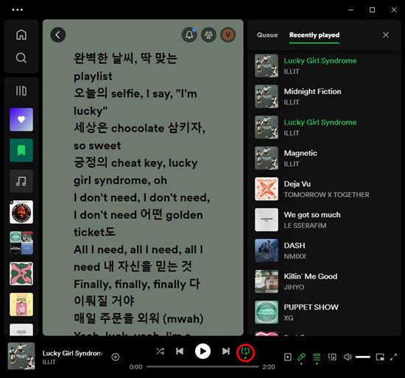Adjust the volume slider
The image size is (405, 378).
pos(363,357)
